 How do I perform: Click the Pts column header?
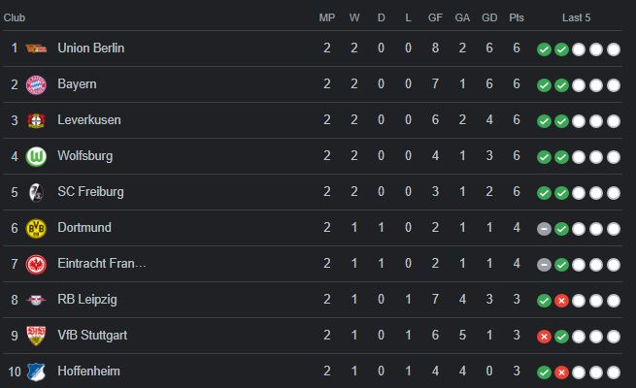[x=517, y=17]
